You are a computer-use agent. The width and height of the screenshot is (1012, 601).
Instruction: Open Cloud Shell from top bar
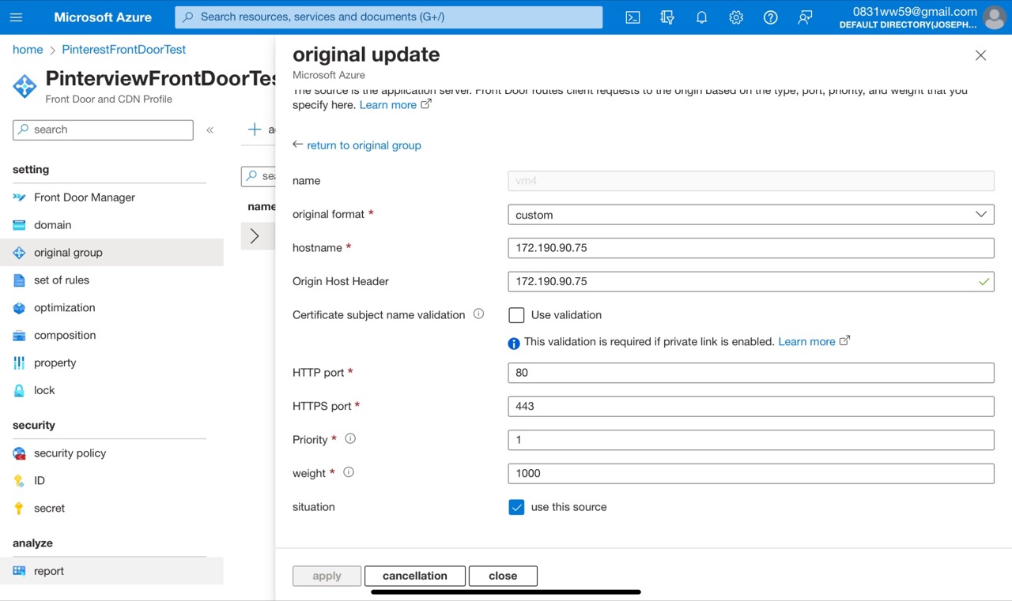632,17
